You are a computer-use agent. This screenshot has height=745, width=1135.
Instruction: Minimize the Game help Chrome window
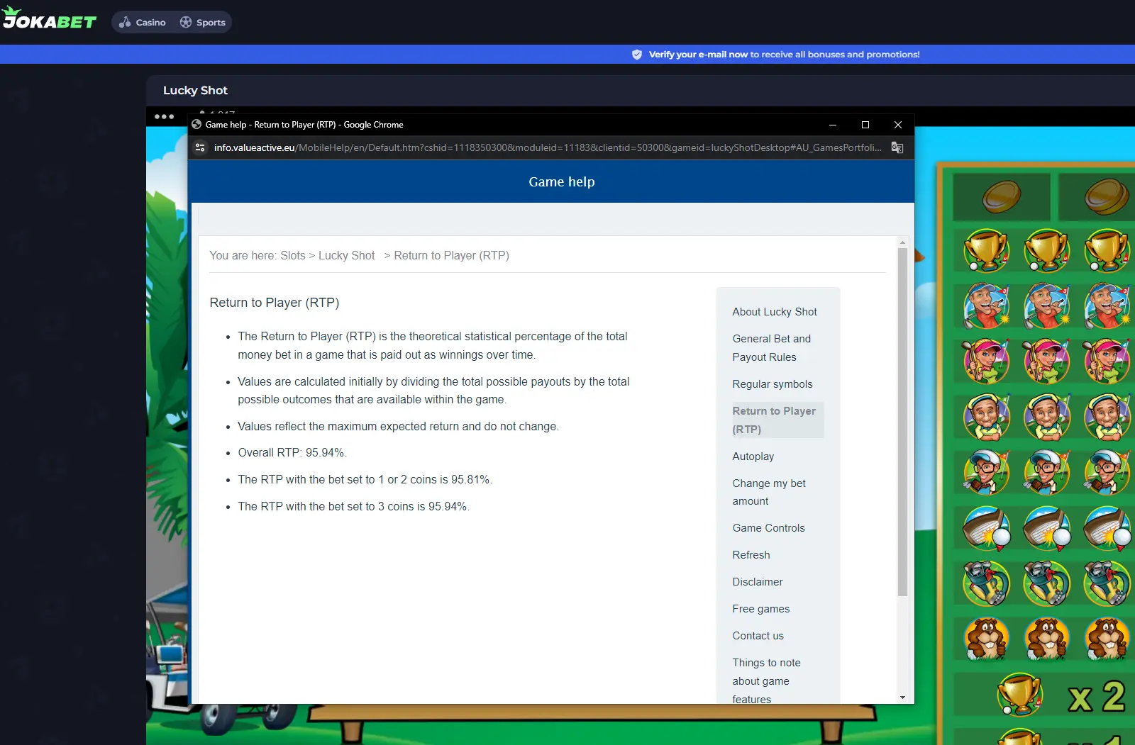tap(833, 125)
